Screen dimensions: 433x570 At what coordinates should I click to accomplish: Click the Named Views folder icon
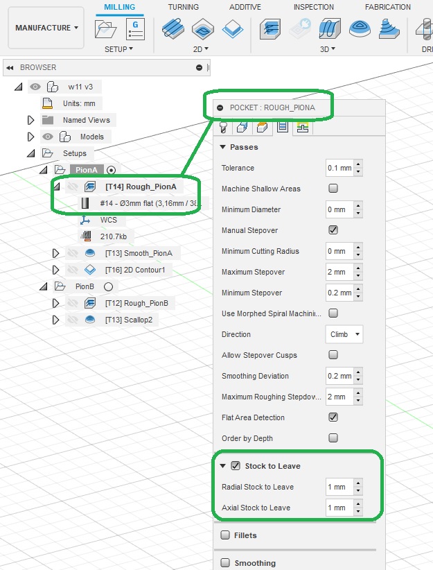(x=48, y=120)
